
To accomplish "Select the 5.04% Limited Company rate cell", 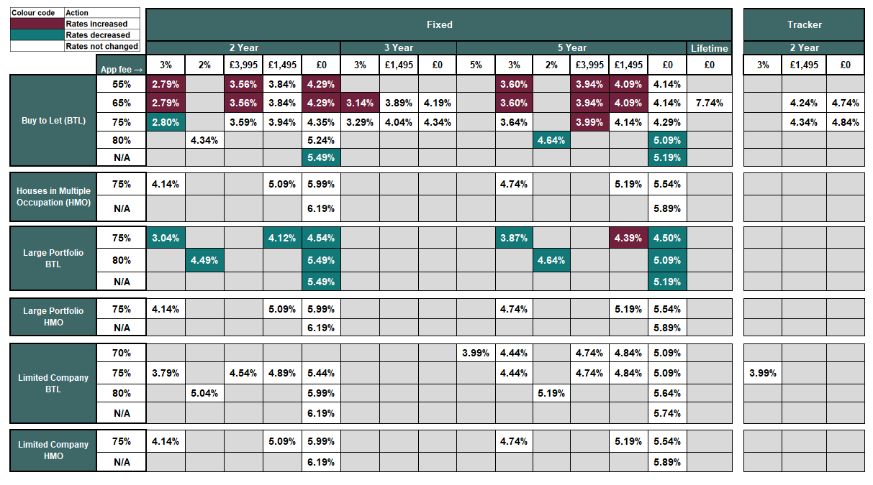I will tap(204, 393).
